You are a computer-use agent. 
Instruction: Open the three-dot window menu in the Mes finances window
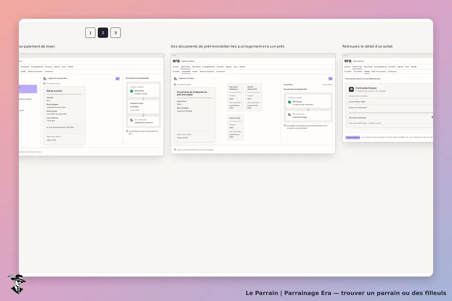point(346,56)
